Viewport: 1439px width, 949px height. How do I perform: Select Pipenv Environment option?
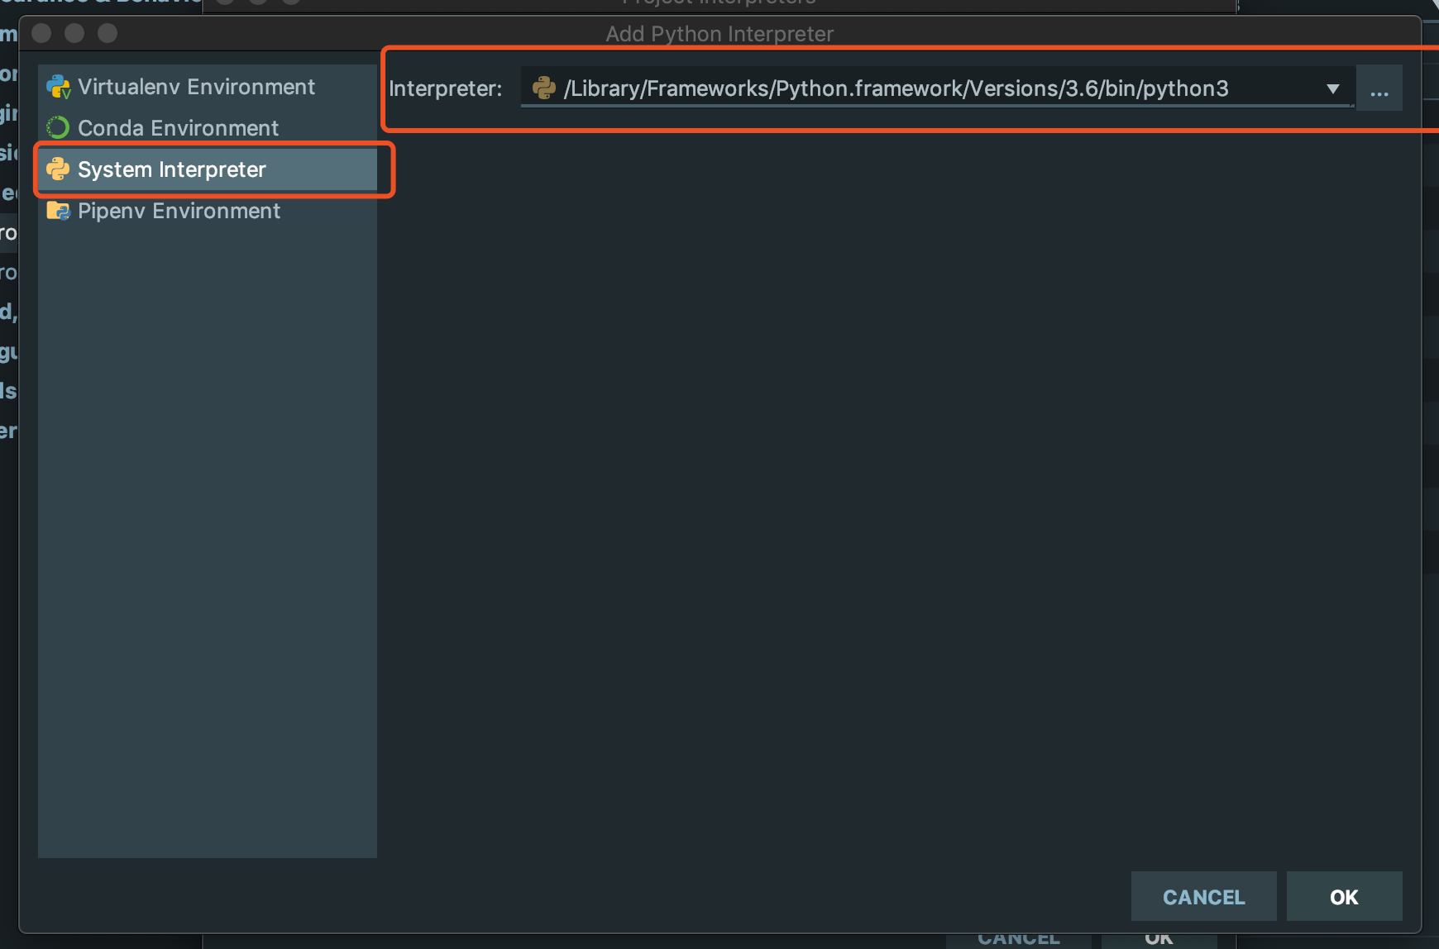(x=207, y=211)
